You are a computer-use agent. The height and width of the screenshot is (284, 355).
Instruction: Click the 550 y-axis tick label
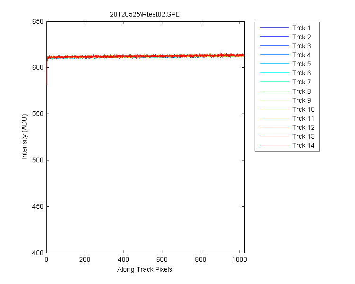[38, 114]
